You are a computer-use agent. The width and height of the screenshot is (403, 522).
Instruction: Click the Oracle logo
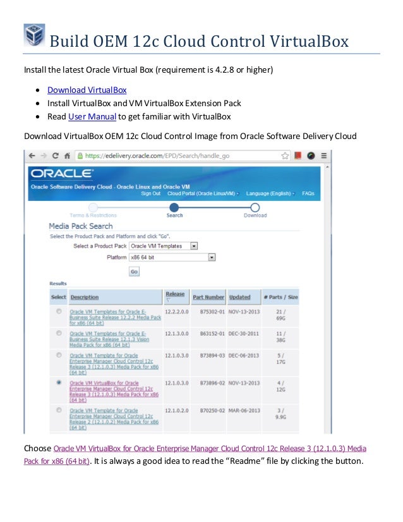63,173
